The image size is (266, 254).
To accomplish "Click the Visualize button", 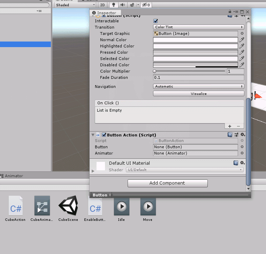I will click(198, 94).
